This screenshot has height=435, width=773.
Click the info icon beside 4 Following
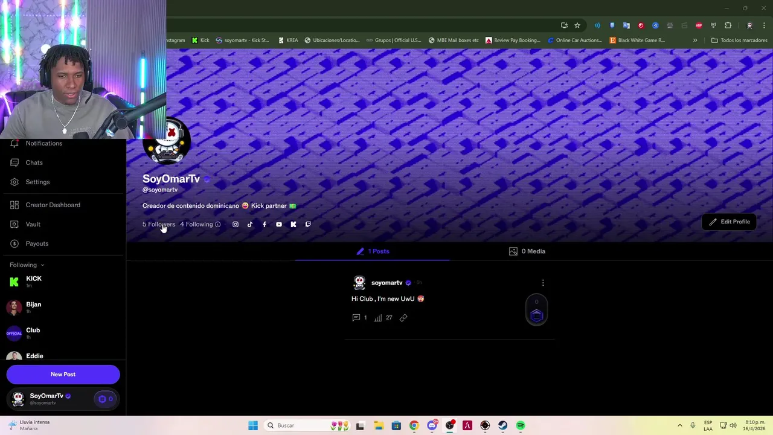[x=218, y=224]
